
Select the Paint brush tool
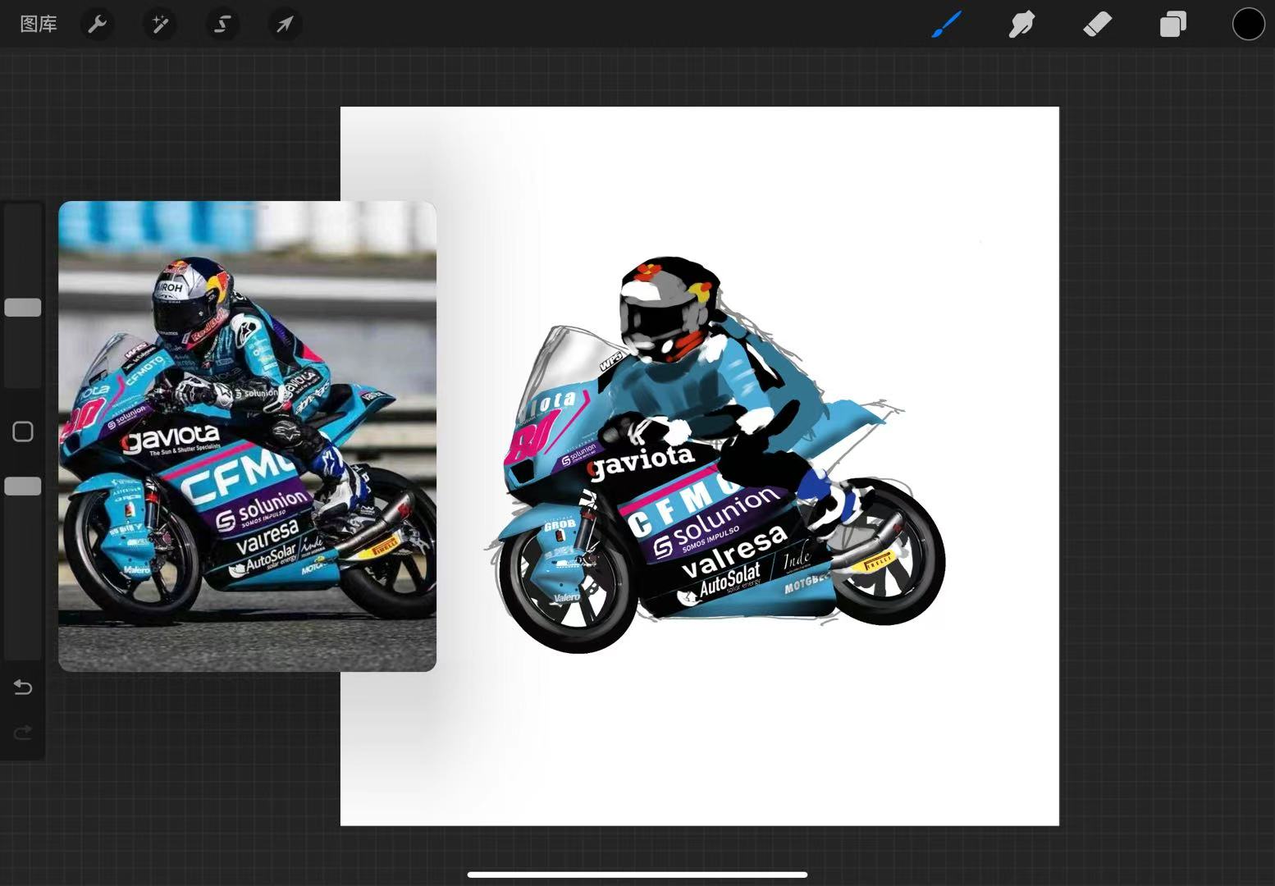point(946,25)
